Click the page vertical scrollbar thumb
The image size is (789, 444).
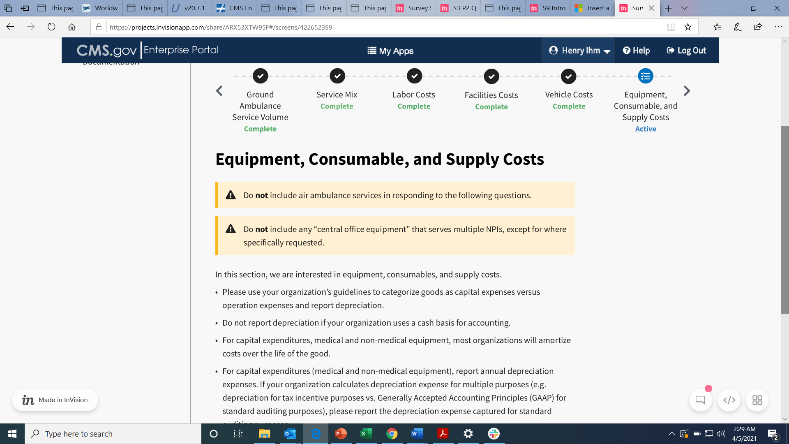click(784, 220)
